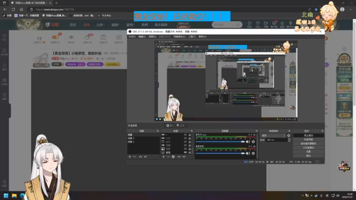Toggle lock on the 桌面 source
356x200 pixels.
[190, 152]
